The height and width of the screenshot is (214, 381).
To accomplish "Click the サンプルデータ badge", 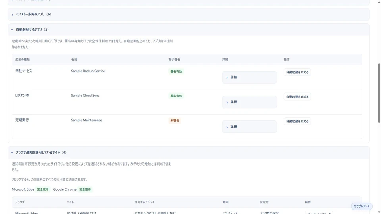I will 362,206.
